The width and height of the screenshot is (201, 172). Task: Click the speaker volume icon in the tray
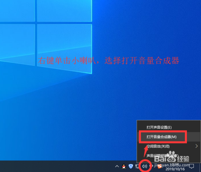click(x=145, y=166)
